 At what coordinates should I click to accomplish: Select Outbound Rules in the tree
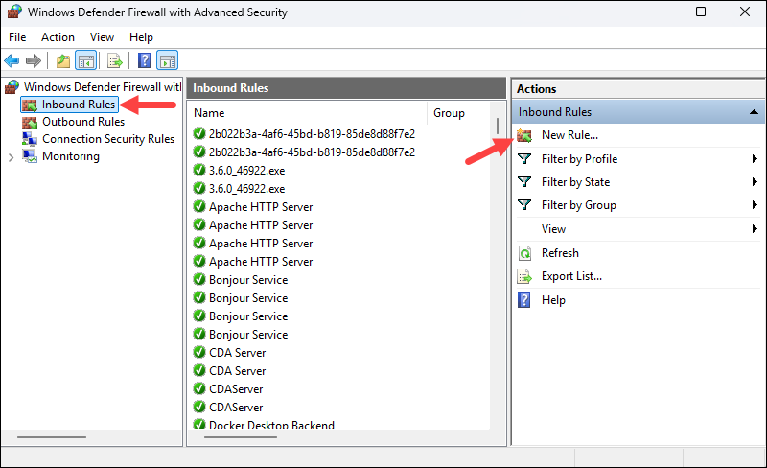[83, 122]
